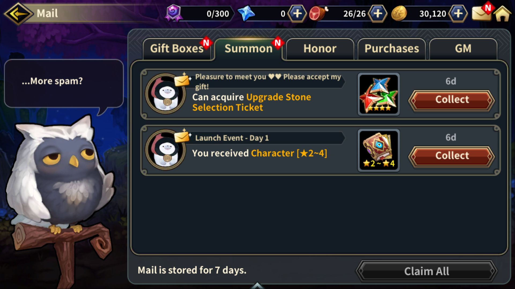
Task: Collect the Upgrade Stone Selection Ticket
Action: coord(452,100)
